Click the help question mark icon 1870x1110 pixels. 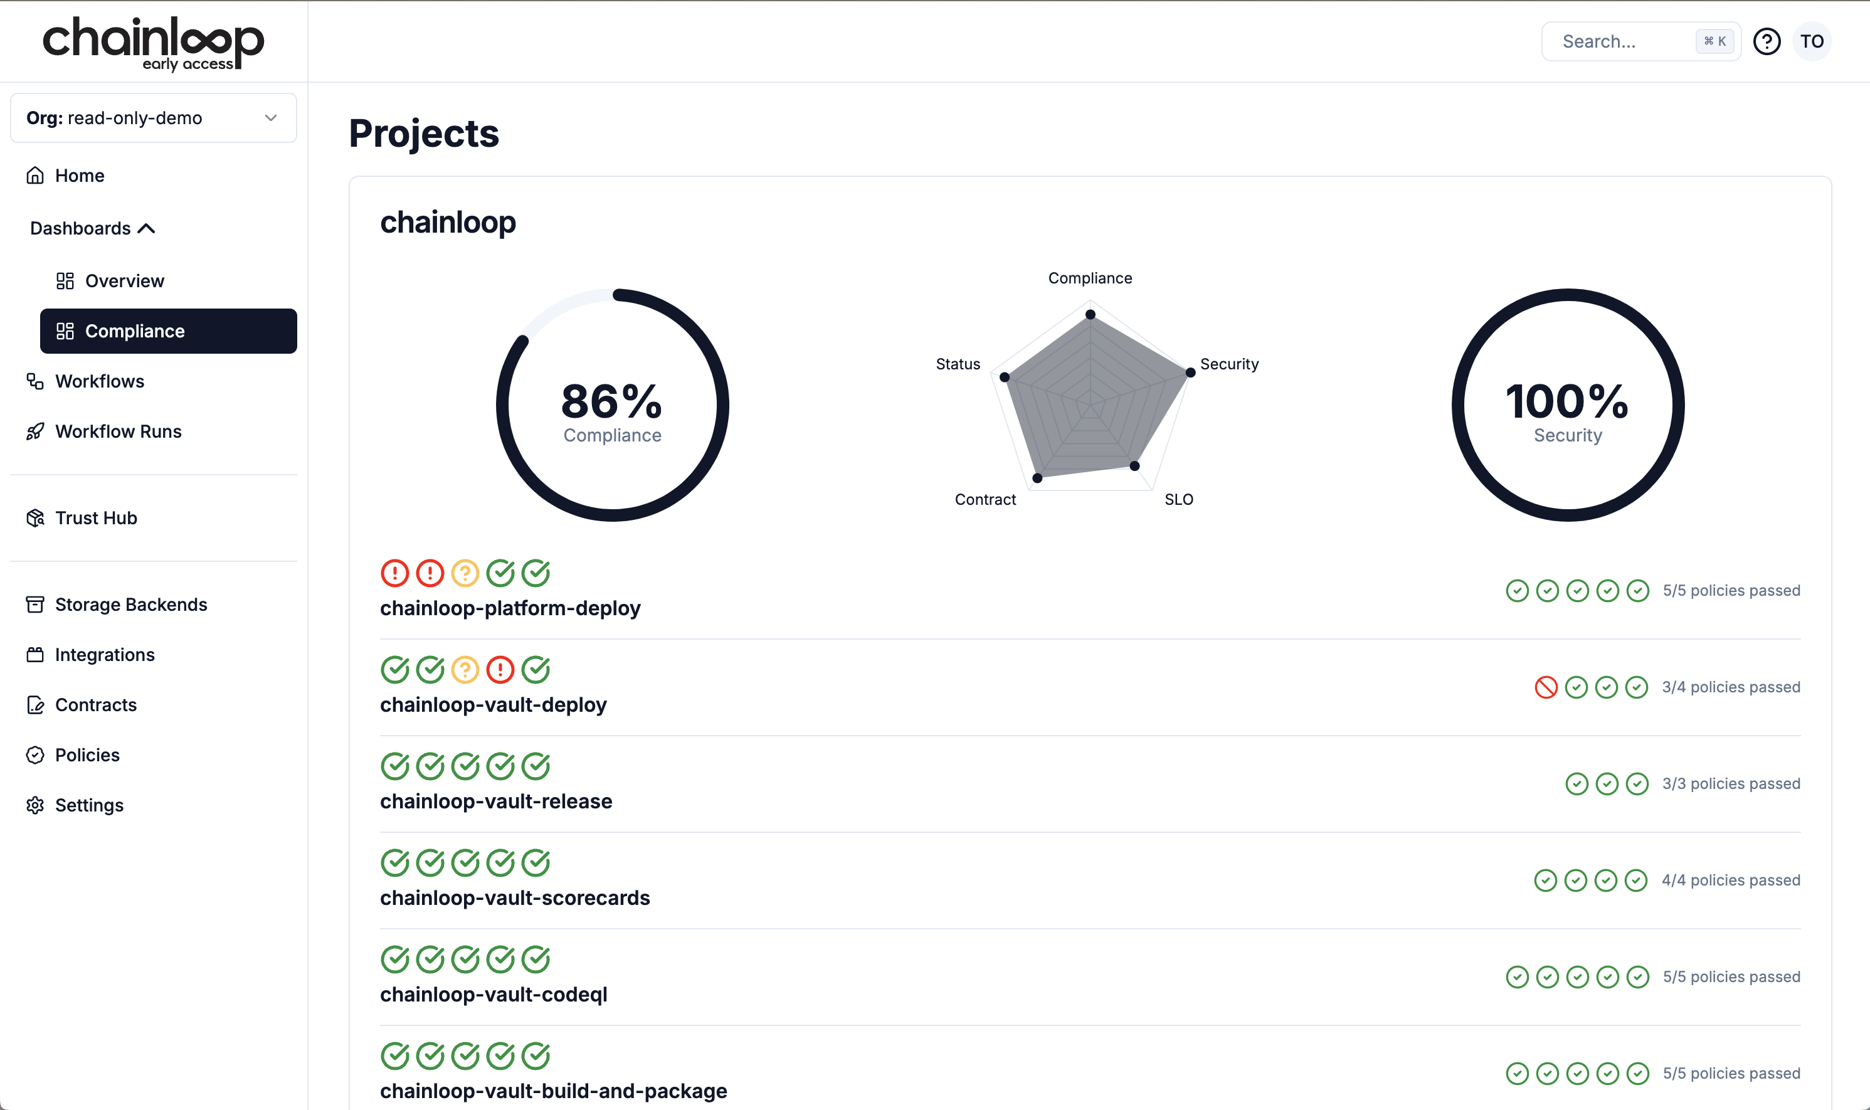(1766, 42)
